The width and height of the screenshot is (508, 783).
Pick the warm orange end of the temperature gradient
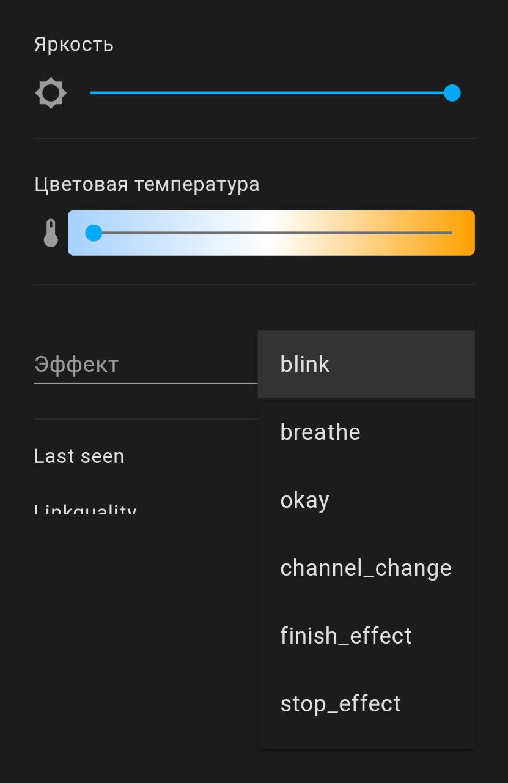[x=466, y=233]
